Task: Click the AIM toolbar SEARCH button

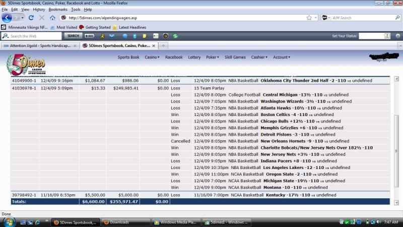Action: coord(73,36)
